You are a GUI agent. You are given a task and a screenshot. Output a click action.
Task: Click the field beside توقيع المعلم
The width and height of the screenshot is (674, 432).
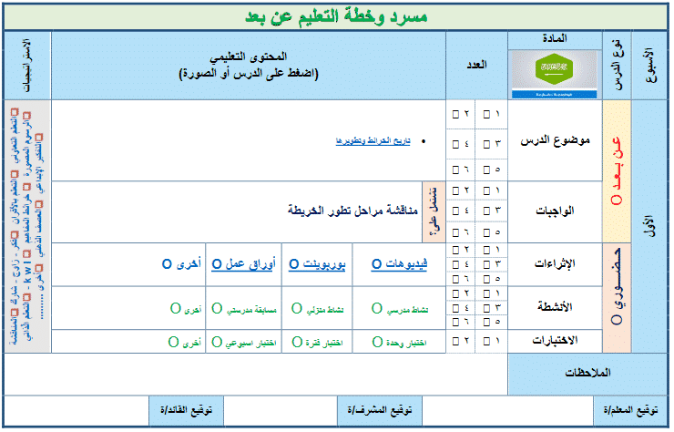point(507,410)
